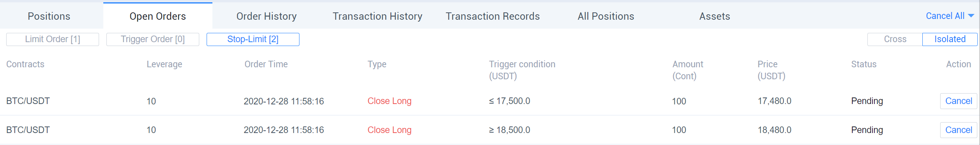Show Stop-Limit [2] orders
This screenshot has height=145, width=980.
pos(253,39)
